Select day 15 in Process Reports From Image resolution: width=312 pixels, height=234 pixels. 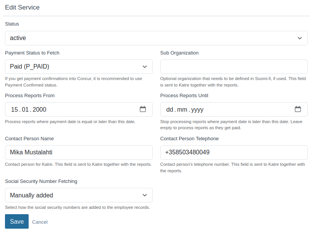[15, 110]
